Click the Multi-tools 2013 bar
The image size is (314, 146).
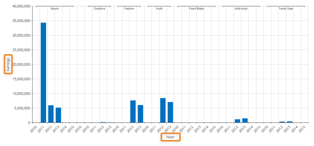[x=245, y=121]
